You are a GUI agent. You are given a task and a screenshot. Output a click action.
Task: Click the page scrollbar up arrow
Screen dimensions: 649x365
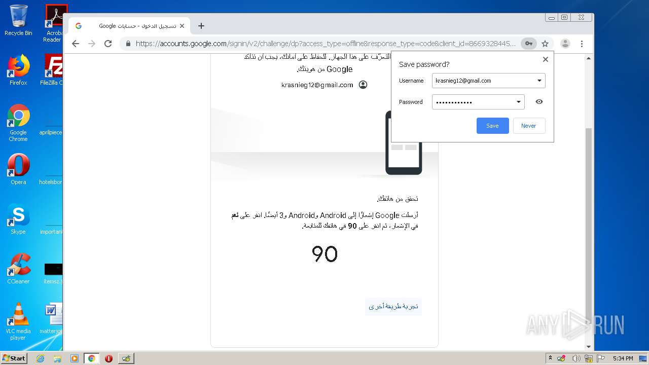click(x=589, y=58)
